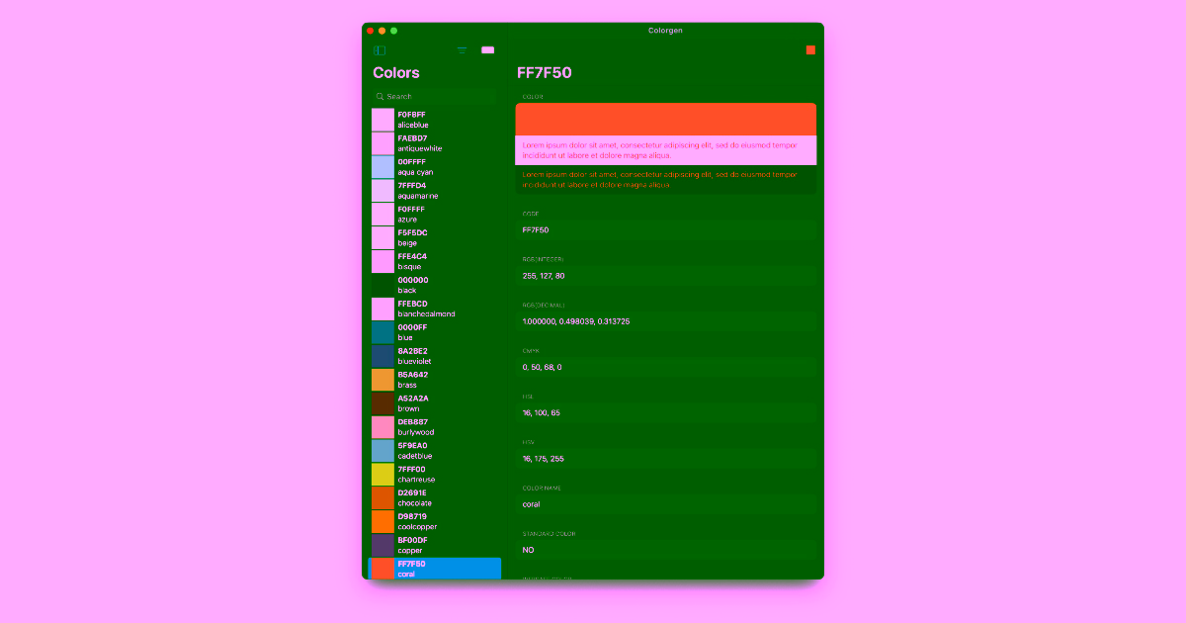Select the cadetblue color swatch

382,451
